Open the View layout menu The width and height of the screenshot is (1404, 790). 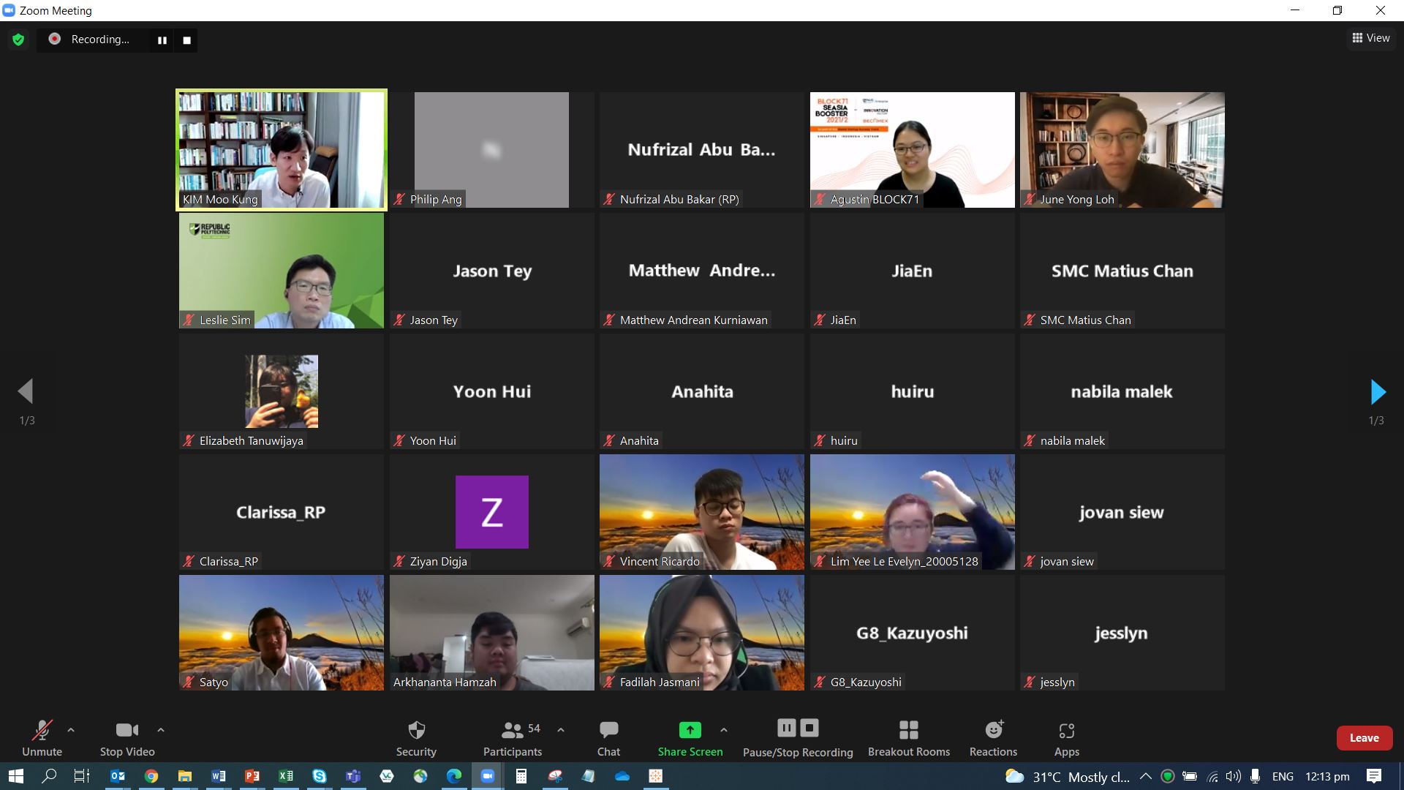1371,38
